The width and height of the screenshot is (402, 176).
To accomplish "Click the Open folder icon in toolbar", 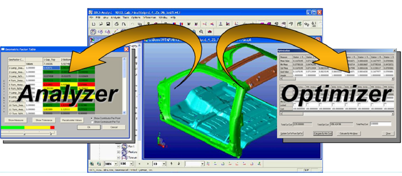I will coord(101,24).
